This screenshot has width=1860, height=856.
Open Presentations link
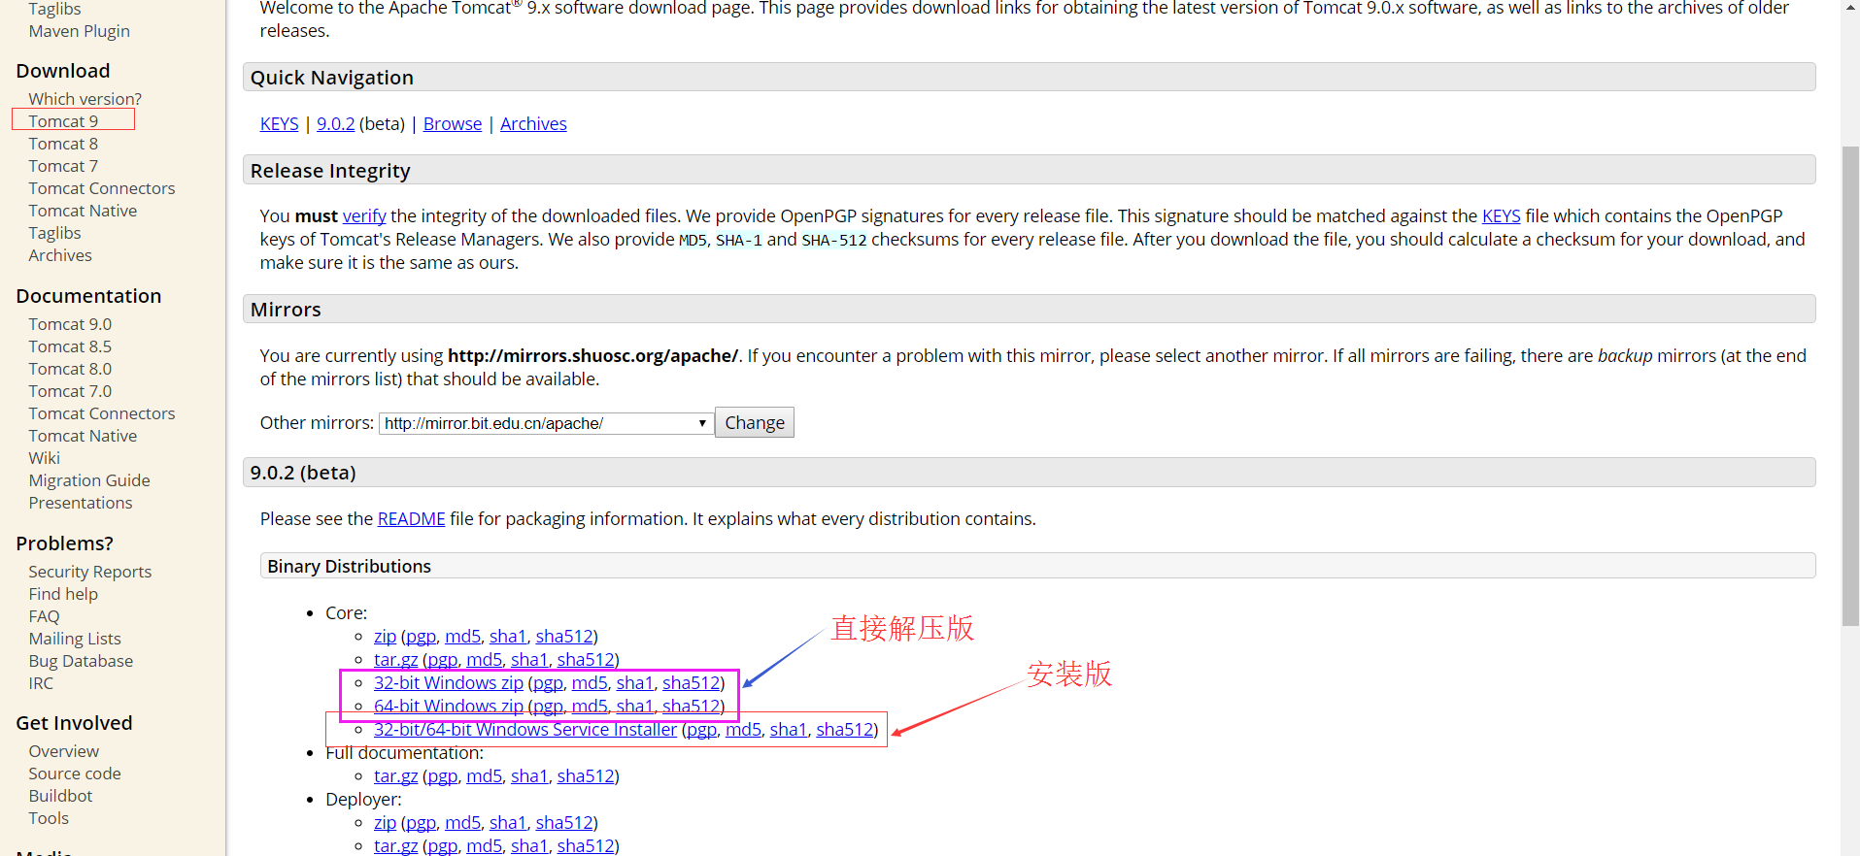coord(81,503)
